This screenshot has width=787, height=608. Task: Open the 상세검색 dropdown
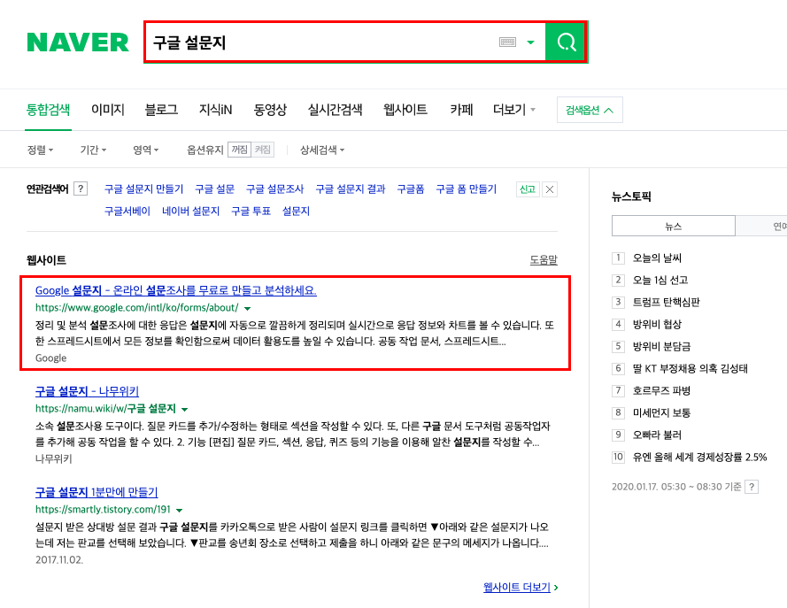pos(322,150)
